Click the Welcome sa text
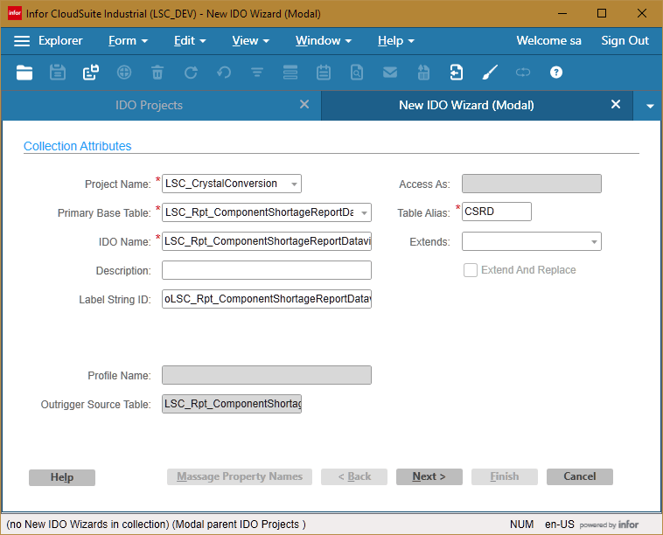The width and height of the screenshot is (663, 535). pos(548,40)
